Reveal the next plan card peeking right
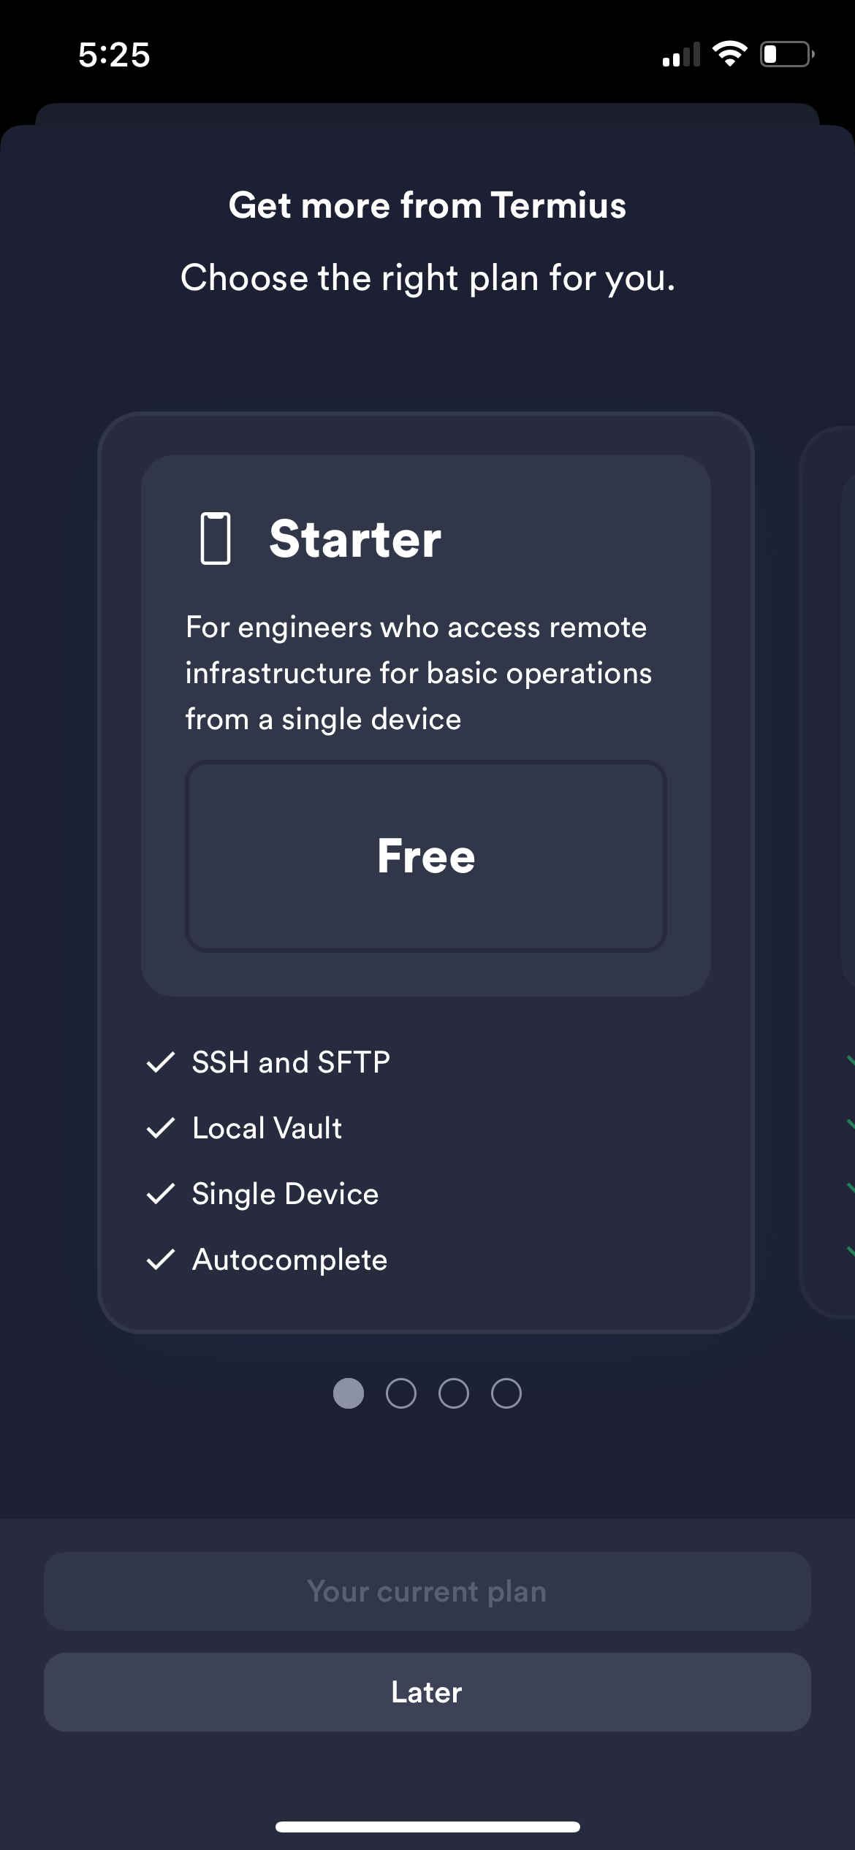The width and height of the screenshot is (855, 1850). point(829,869)
